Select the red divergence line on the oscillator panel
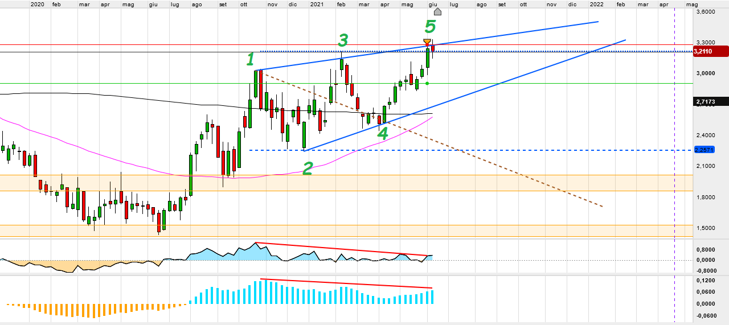The width and height of the screenshot is (729, 325). coord(342,249)
